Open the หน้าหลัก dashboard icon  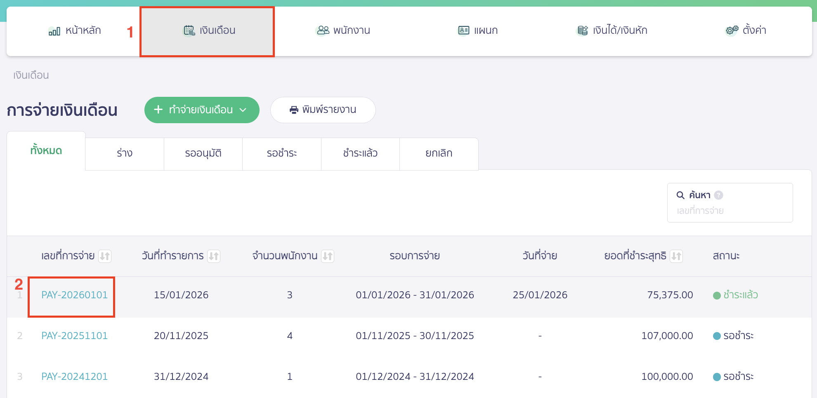click(x=55, y=30)
